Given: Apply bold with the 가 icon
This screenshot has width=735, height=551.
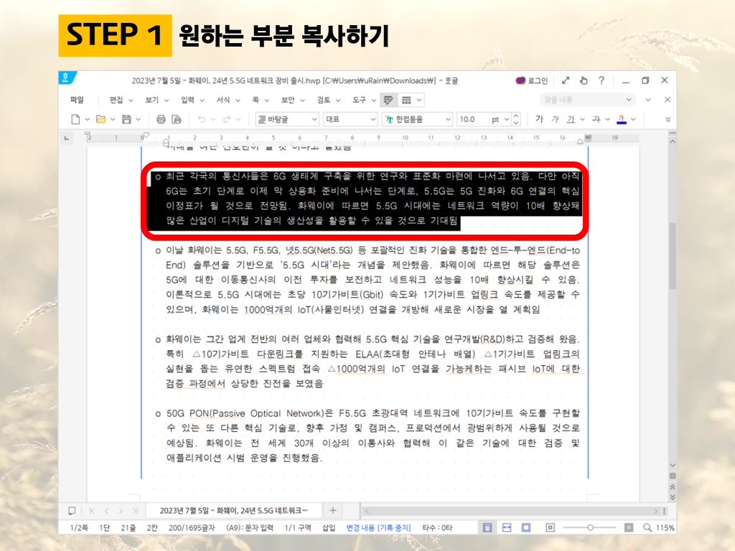Looking at the screenshot, I should 539,119.
